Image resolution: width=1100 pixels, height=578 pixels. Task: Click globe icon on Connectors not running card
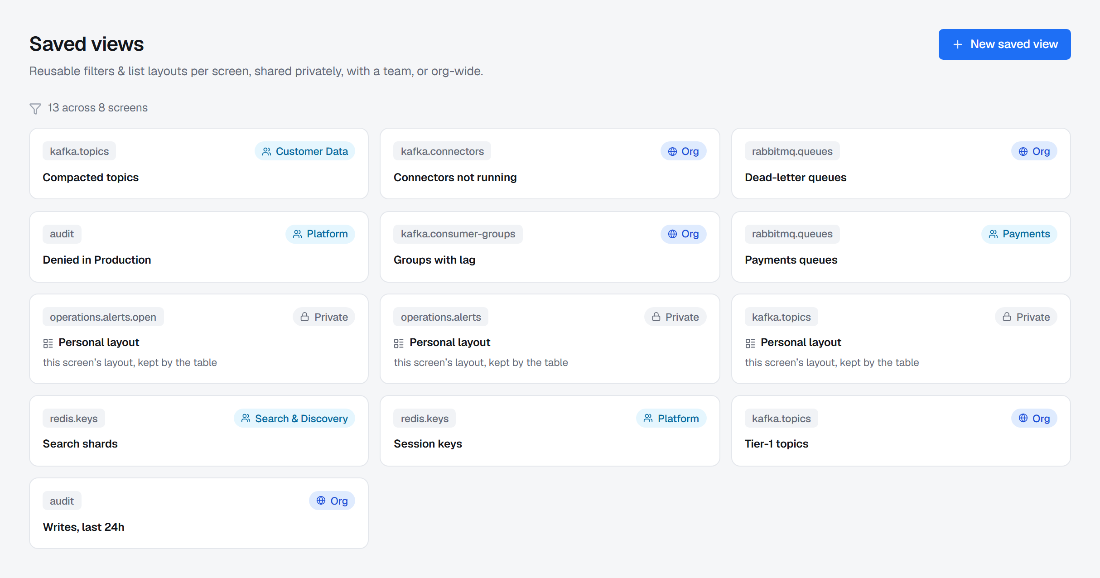point(672,151)
